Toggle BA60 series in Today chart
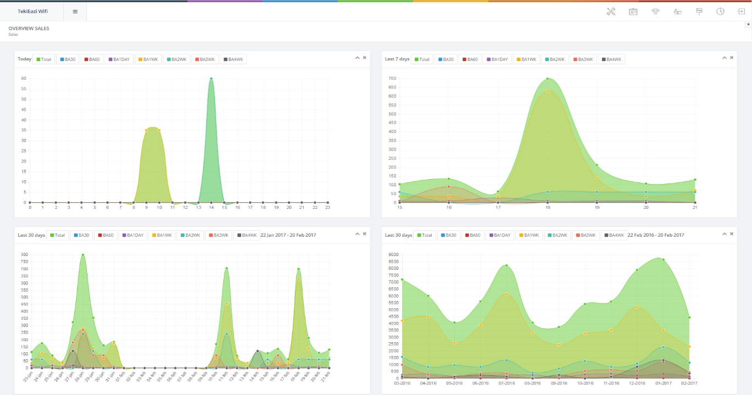The height and width of the screenshot is (395, 752). (92, 59)
